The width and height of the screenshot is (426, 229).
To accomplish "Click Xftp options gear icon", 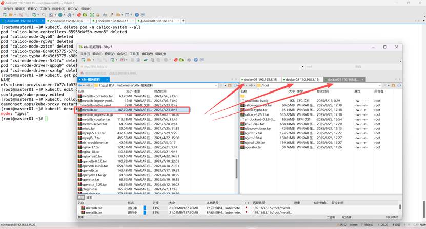I will (189, 60).
